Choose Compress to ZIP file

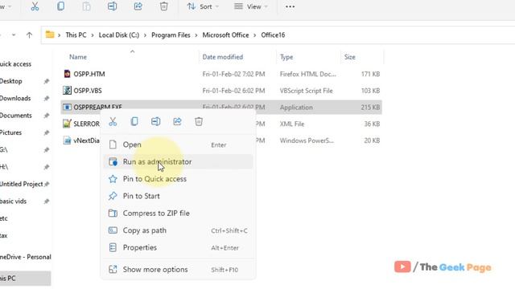pos(178,214)
